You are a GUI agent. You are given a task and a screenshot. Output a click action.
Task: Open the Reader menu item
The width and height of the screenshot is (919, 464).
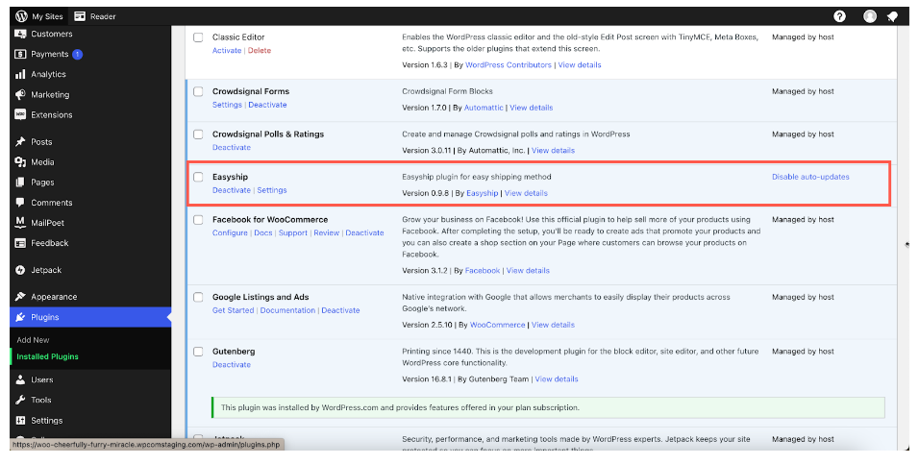pyautogui.click(x=95, y=16)
